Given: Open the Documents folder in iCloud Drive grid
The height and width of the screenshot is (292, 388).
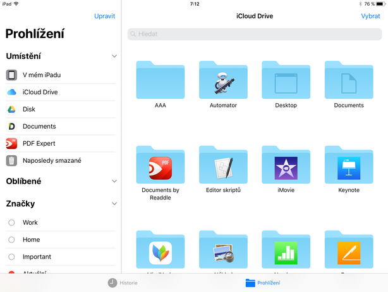Looking at the screenshot, I should tap(349, 80).
